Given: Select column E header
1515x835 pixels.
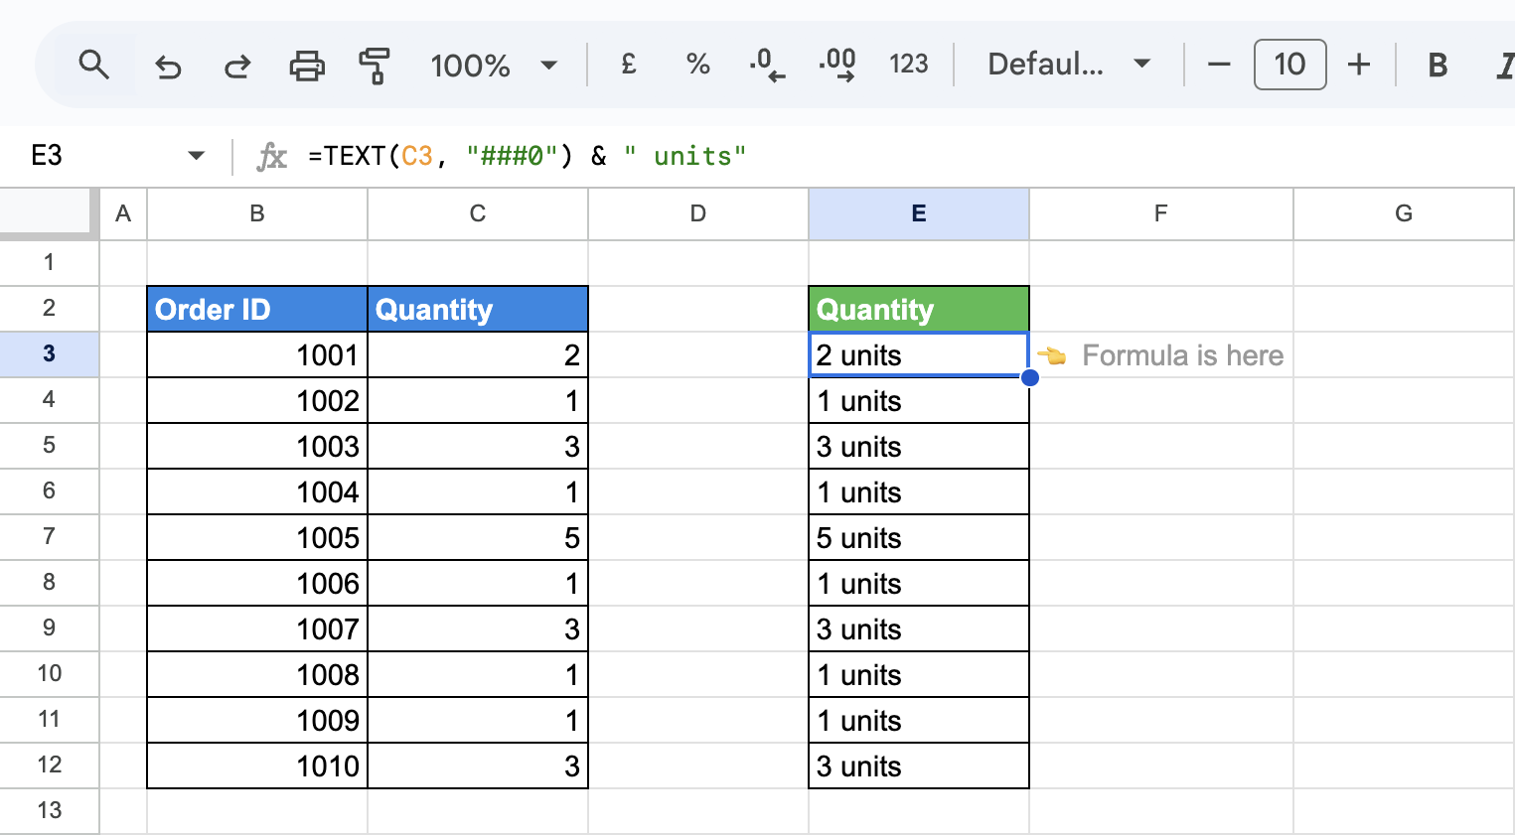Looking at the screenshot, I should tap(919, 213).
